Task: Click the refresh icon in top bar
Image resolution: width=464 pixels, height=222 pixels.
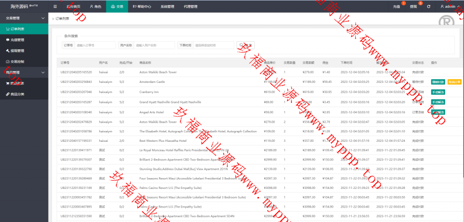Action: pos(428,7)
